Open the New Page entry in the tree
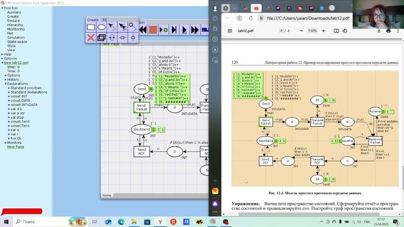The height and width of the screenshot is (227, 404). pyautogui.click(x=16, y=147)
